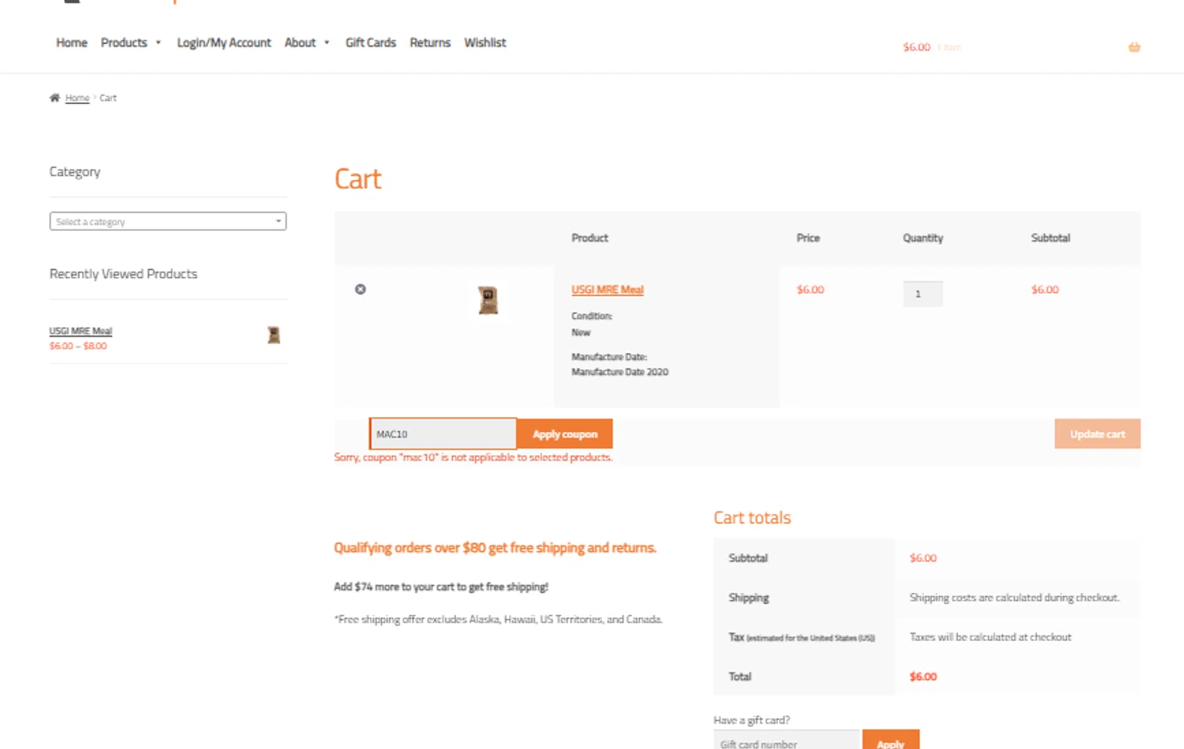The image size is (1184, 749).
Task: Click the coupon not applicable error message
Action: (473, 457)
